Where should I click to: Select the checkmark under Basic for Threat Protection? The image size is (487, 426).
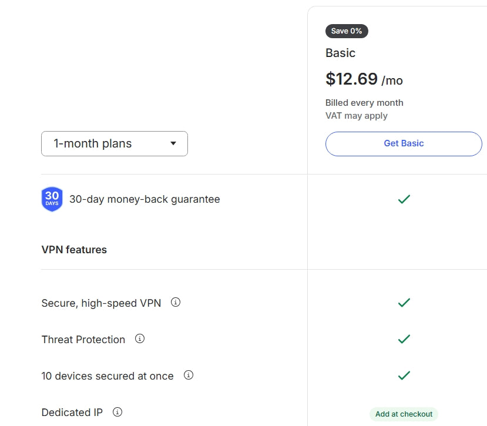[404, 339]
